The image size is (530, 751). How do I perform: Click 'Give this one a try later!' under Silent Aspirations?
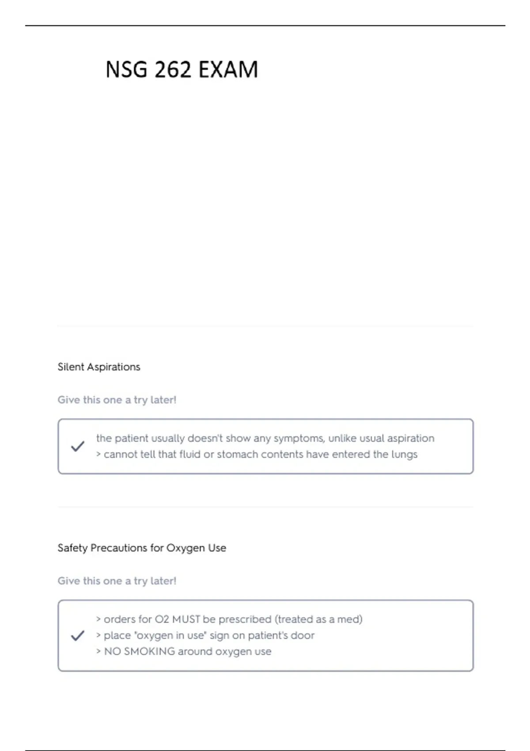click(x=117, y=400)
